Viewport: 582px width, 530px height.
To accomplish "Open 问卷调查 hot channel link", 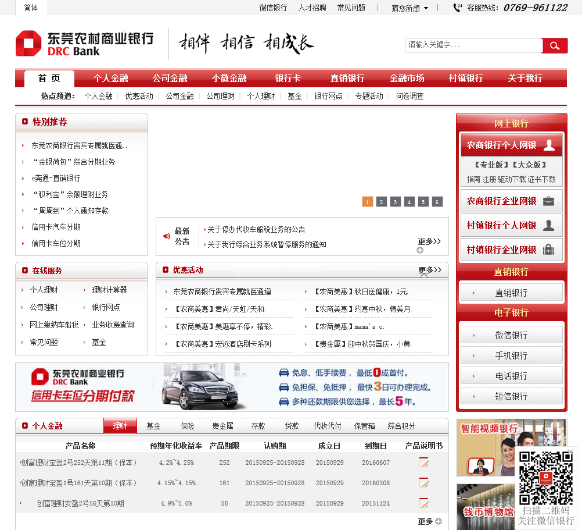I will [409, 96].
